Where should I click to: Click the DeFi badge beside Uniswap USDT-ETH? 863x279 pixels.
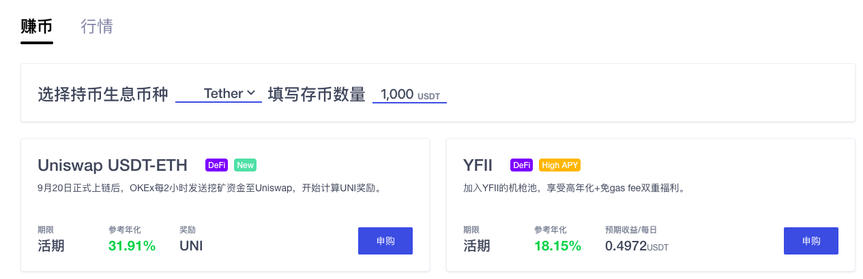coord(216,165)
